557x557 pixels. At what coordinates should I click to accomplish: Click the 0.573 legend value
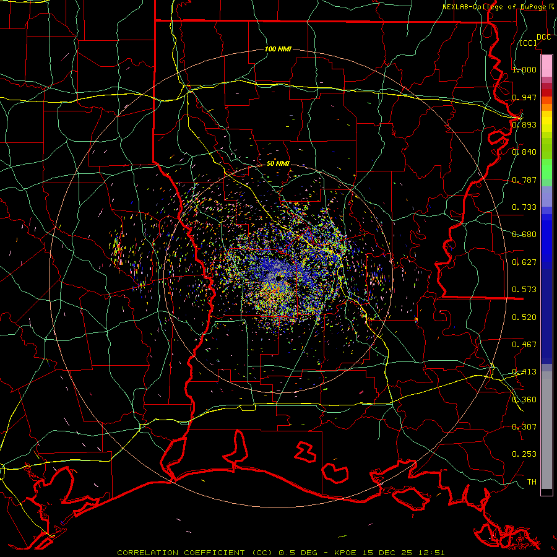pos(524,289)
